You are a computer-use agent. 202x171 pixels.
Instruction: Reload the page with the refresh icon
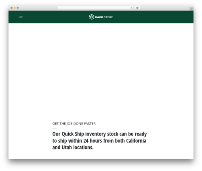[131, 8]
